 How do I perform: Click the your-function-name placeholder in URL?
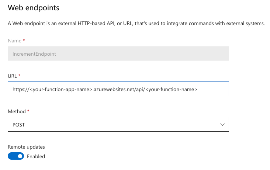[x=171, y=89]
